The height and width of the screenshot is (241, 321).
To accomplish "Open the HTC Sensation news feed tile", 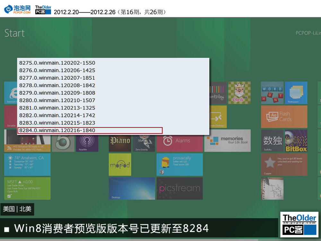I will point(27,143).
